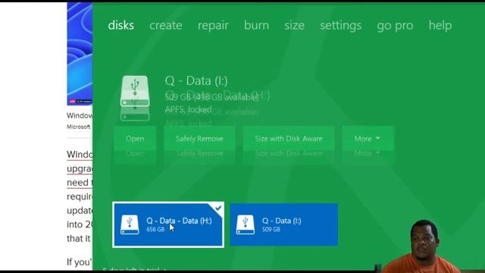Select the burn tab

(x=256, y=25)
